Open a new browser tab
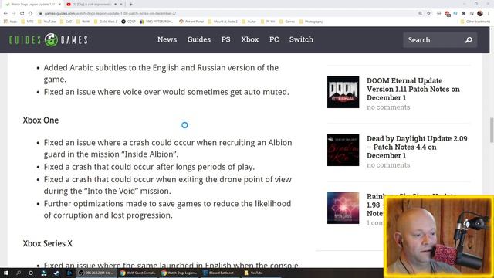 pyautogui.click(x=130, y=5)
